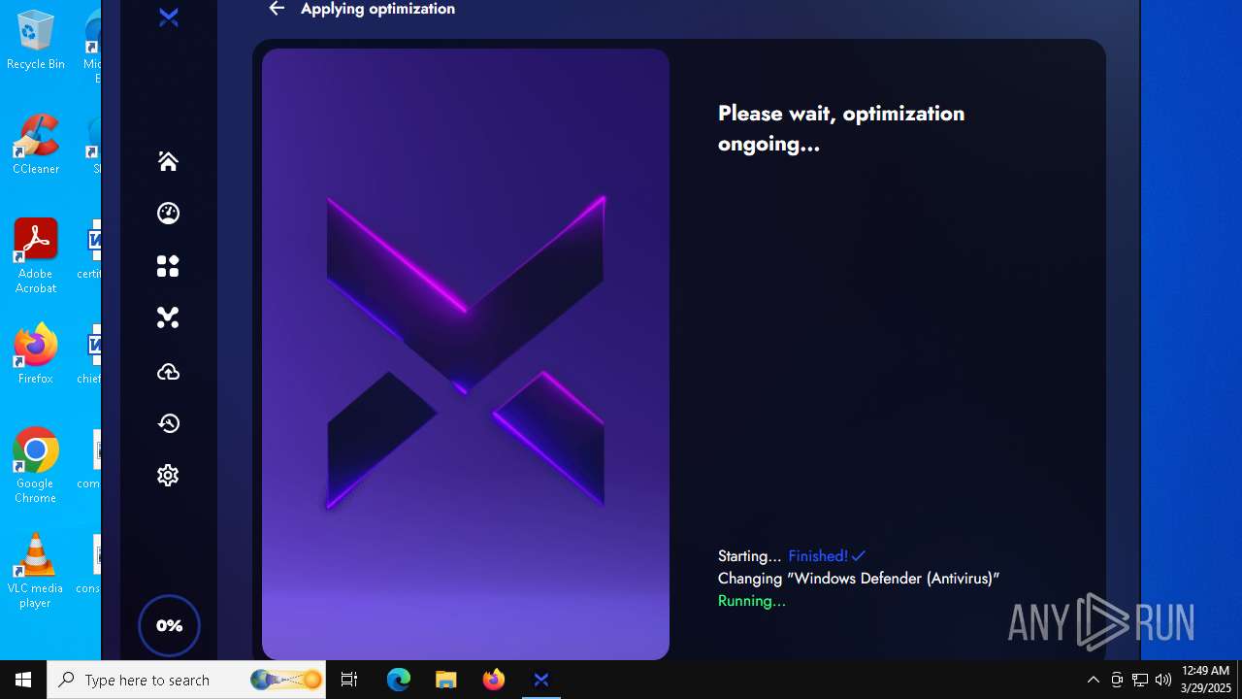
Task: Open the four-squares apps icon in sidebar
Action: (168, 266)
